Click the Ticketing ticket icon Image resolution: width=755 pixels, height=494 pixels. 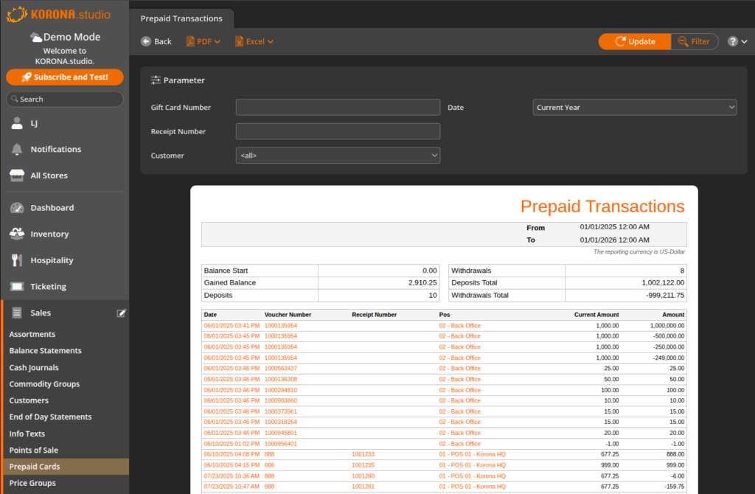[x=17, y=287]
